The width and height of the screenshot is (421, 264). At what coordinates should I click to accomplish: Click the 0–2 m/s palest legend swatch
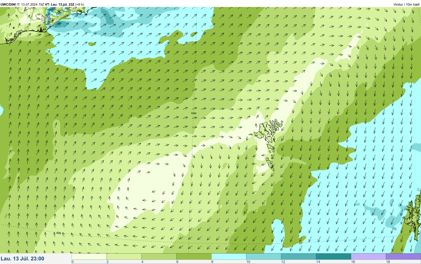89,256
